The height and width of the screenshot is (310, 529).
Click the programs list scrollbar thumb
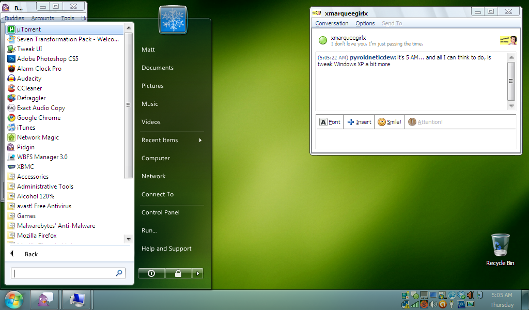pyautogui.click(x=128, y=105)
